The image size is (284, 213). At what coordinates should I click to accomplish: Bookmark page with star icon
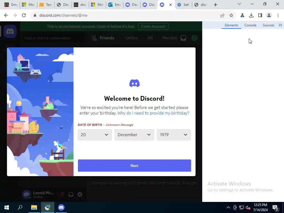pos(231,16)
